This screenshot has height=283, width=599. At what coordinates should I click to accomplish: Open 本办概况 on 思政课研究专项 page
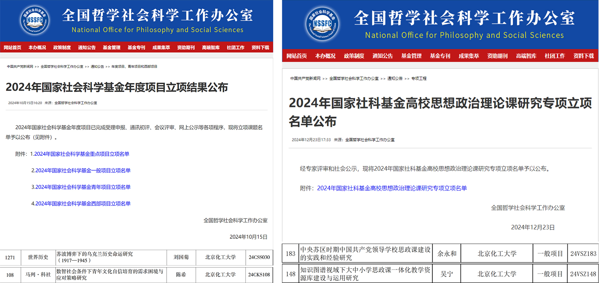(325, 56)
